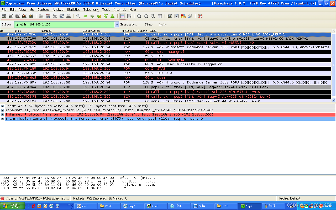
Task: Open the Edit Coloring Rules dialog
Action: [183, 16]
